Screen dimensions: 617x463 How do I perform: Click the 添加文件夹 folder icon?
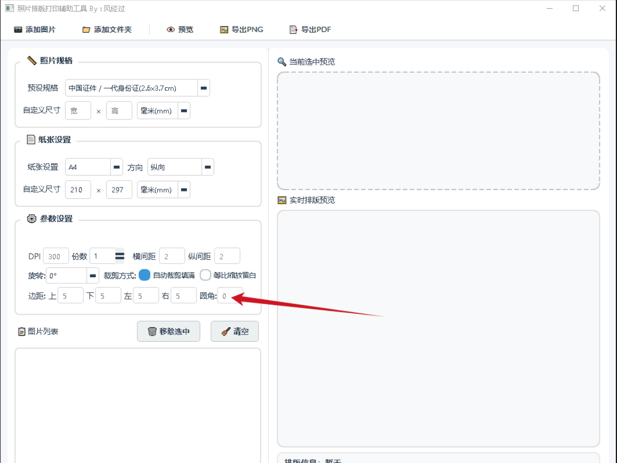click(86, 30)
